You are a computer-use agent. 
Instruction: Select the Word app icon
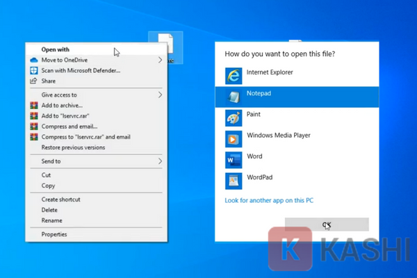pyautogui.click(x=231, y=158)
